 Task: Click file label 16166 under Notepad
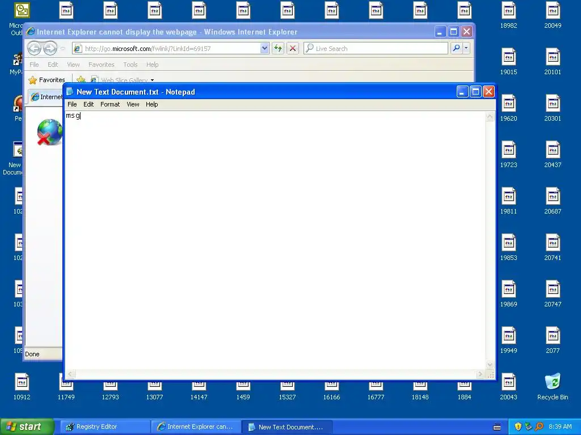click(x=331, y=397)
